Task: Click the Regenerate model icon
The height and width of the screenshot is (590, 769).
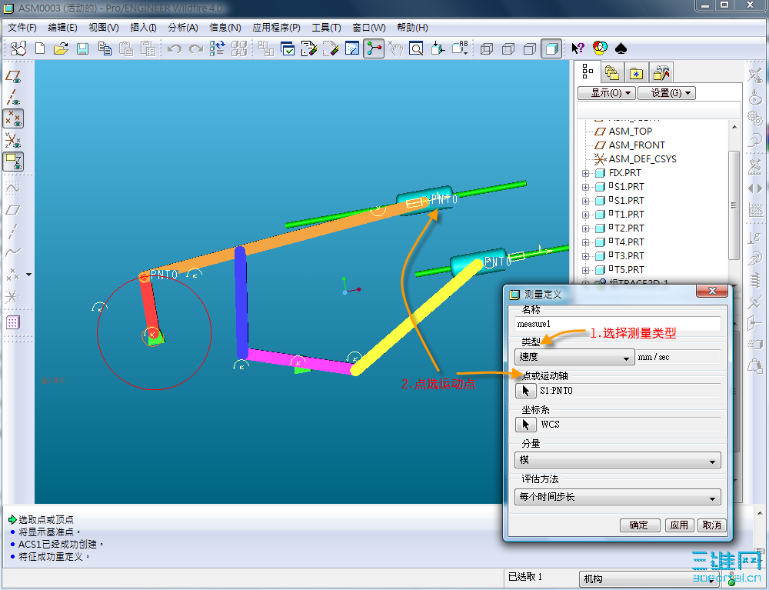Action: pos(218,48)
